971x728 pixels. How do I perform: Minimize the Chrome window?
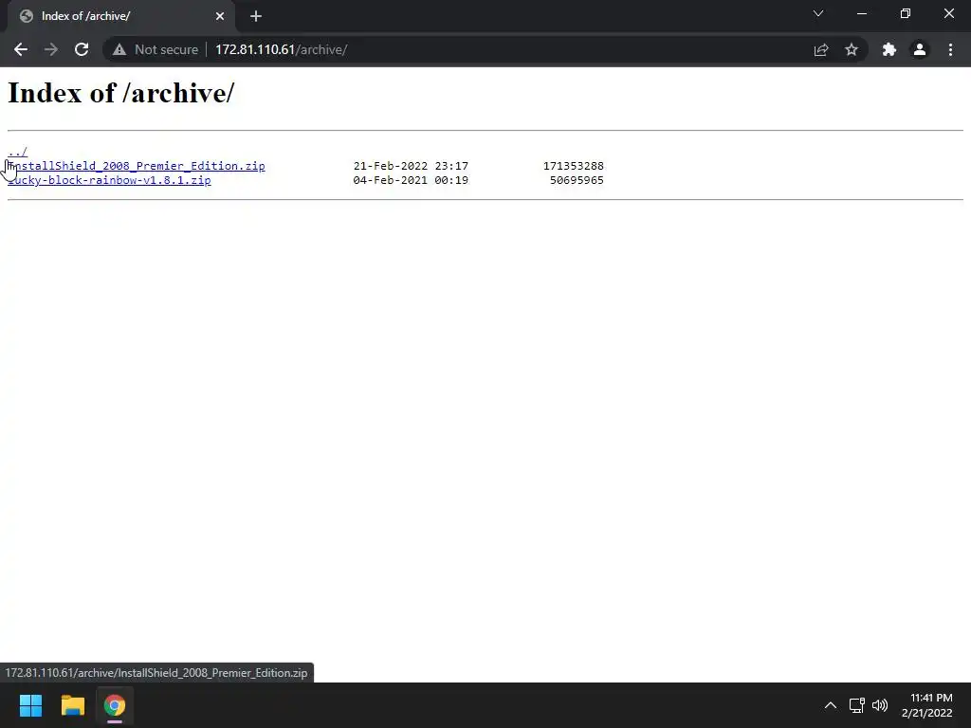pyautogui.click(x=861, y=13)
